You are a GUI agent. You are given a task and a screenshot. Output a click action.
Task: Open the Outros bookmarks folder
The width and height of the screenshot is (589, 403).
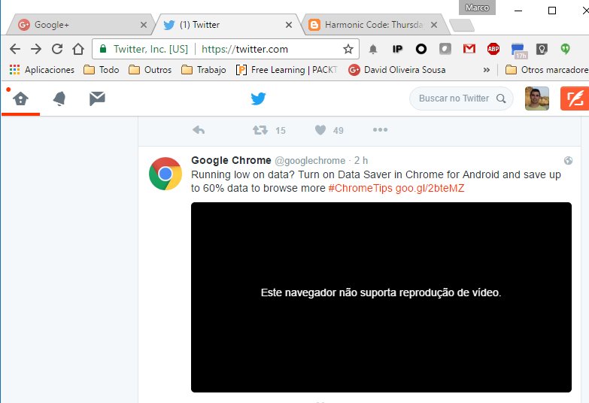point(150,70)
